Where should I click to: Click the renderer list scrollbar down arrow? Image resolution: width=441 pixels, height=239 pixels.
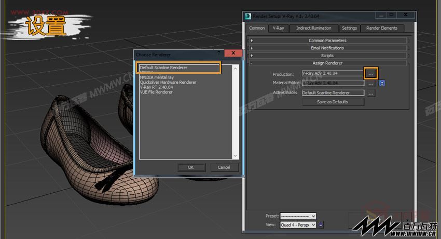pos(235,156)
